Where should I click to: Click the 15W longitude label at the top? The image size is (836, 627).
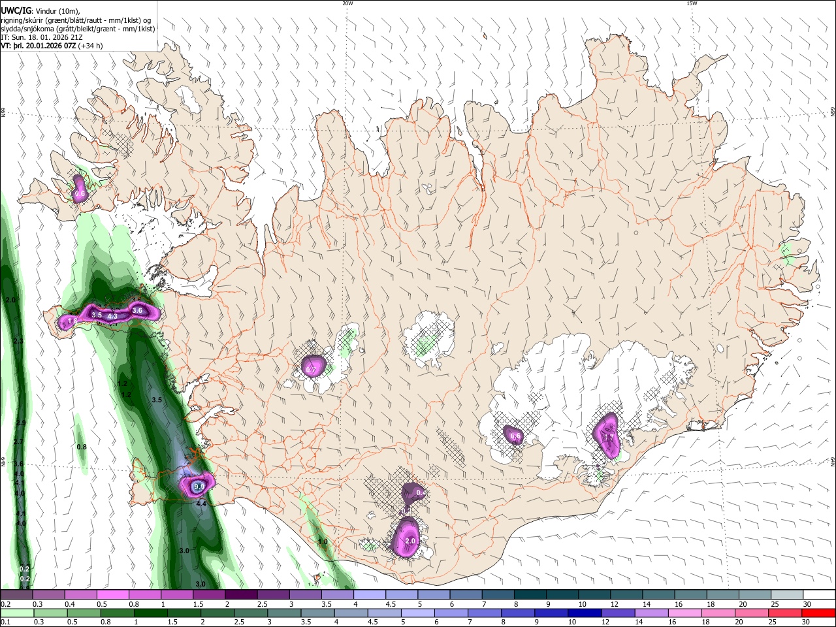pyautogui.click(x=691, y=3)
